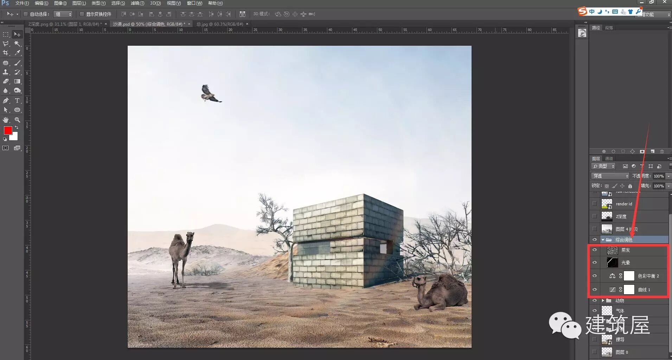672x360 pixels.
Task: Select the Eraser tool
Action: (x=6, y=81)
